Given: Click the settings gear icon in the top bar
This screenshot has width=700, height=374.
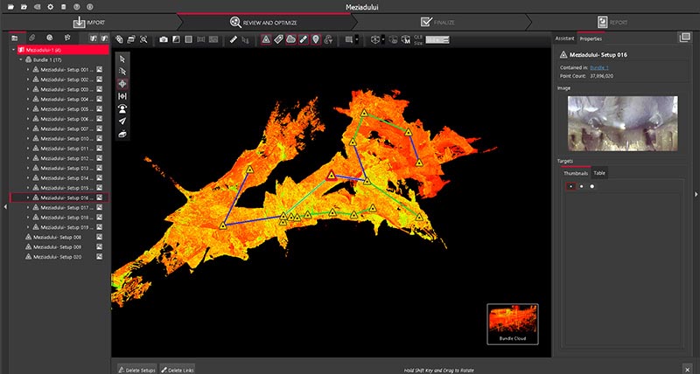Looking at the screenshot, I should [50, 6].
